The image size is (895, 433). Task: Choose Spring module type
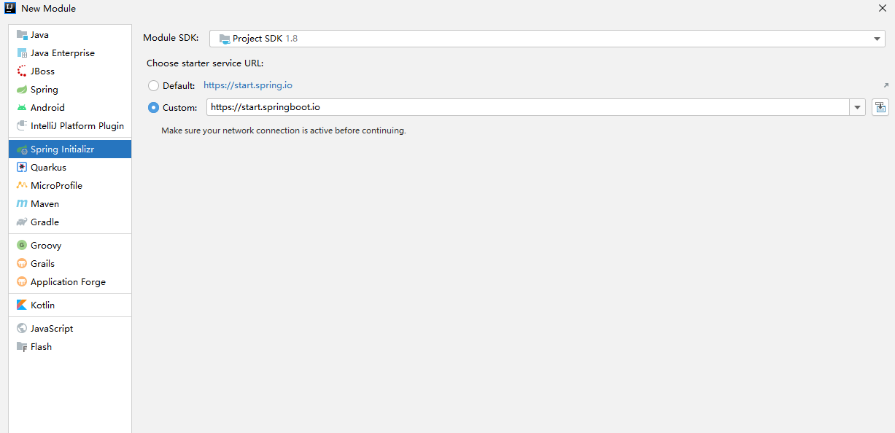tap(70, 89)
